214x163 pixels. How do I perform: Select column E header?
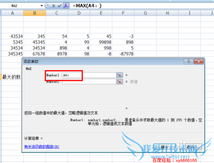tap(101, 13)
